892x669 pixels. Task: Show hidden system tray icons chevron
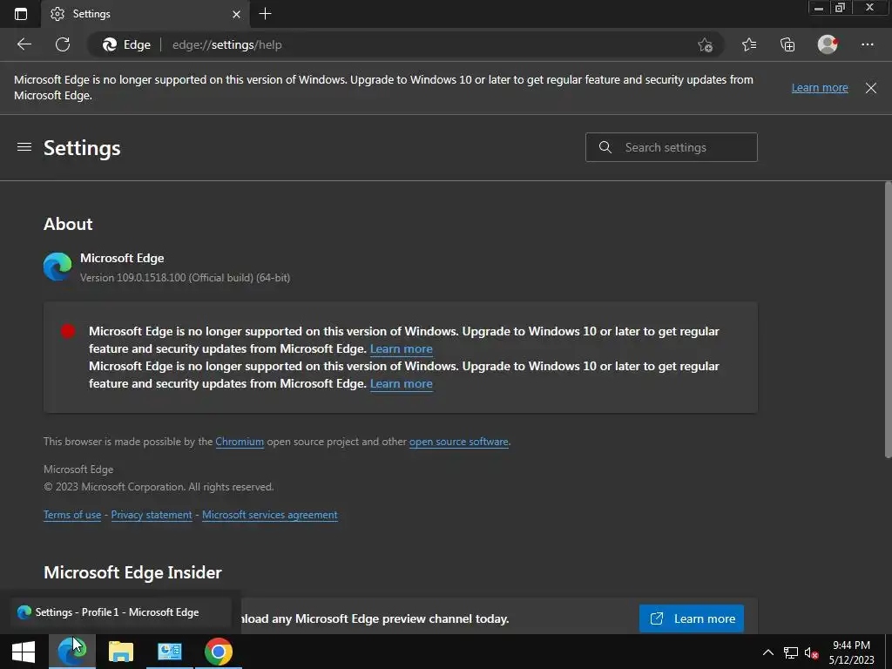pyautogui.click(x=768, y=652)
